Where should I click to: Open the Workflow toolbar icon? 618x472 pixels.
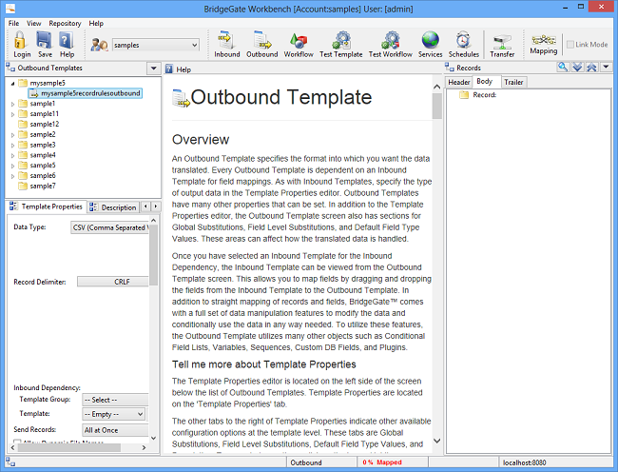click(299, 41)
